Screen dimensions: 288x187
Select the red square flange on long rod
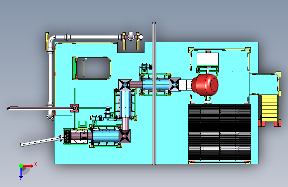pyautogui.click(x=74, y=108)
